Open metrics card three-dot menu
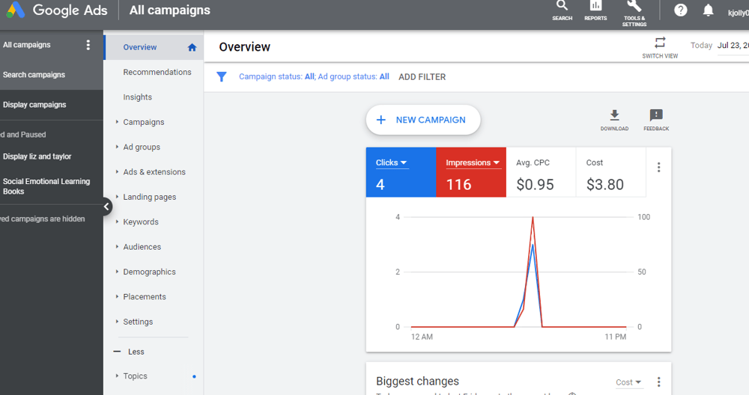The height and width of the screenshot is (395, 749). pyautogui.click(x=658, y=168)
